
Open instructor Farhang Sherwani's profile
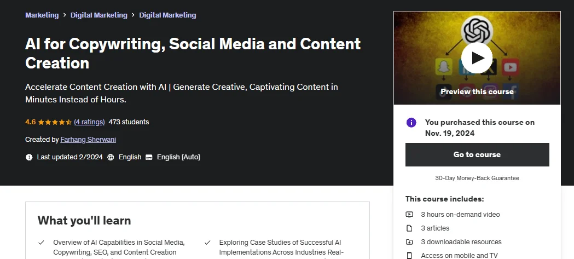point(88,140)
